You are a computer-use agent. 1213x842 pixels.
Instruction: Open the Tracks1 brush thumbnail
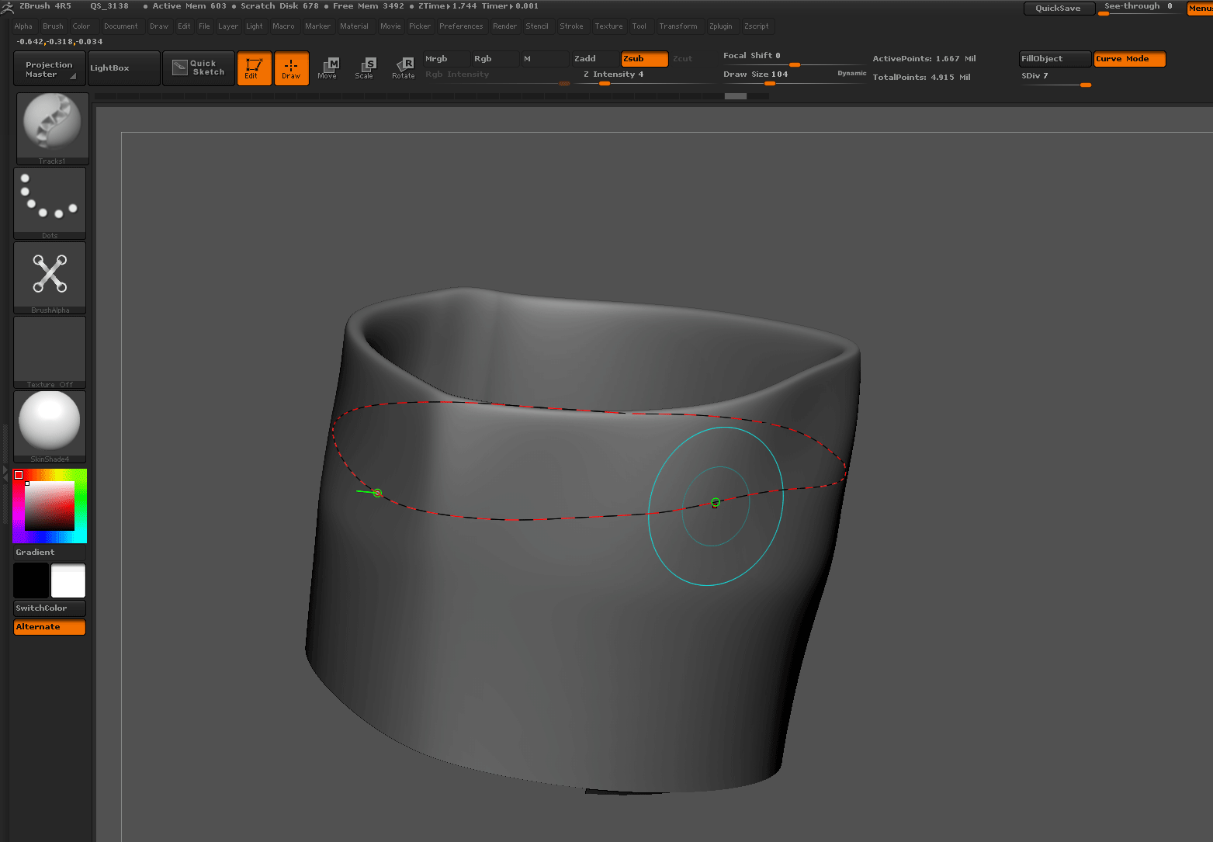[x=52, y=127]
